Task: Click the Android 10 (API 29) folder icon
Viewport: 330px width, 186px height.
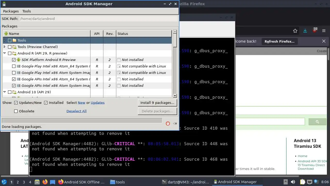Action: (14, 92)
